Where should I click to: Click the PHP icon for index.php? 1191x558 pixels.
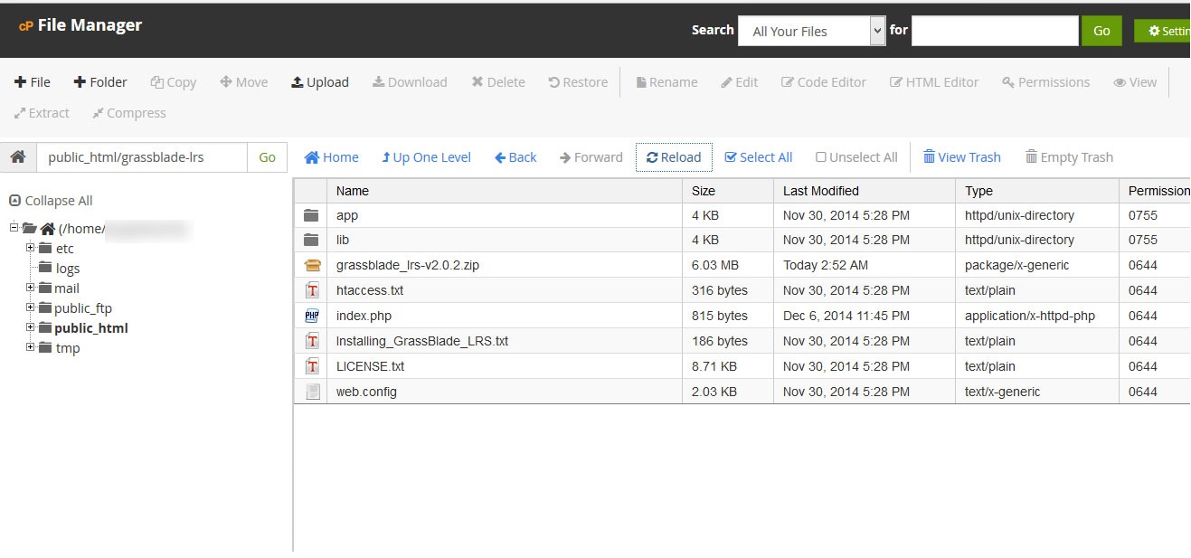point(312,316)
